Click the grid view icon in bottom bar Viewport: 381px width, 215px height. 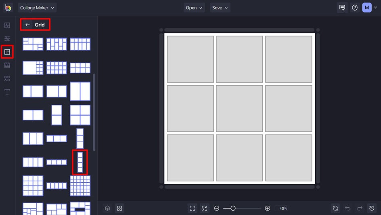click(119, 208)
